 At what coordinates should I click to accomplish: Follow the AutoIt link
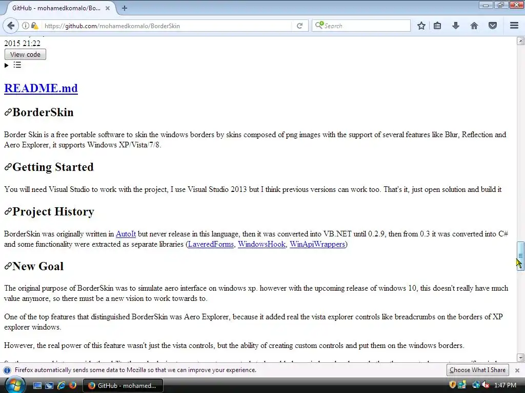pos(126,234)
